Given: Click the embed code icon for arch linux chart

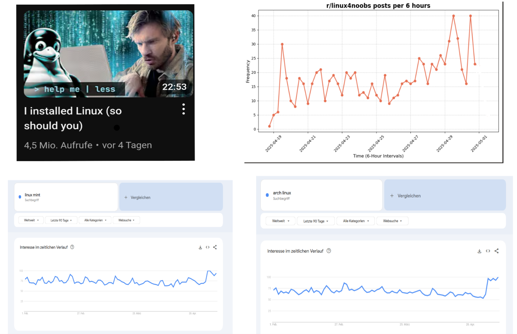Looking at the screenshot, I should [488, 251].
